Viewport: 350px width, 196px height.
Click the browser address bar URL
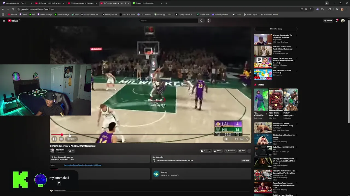pos(38,9)
